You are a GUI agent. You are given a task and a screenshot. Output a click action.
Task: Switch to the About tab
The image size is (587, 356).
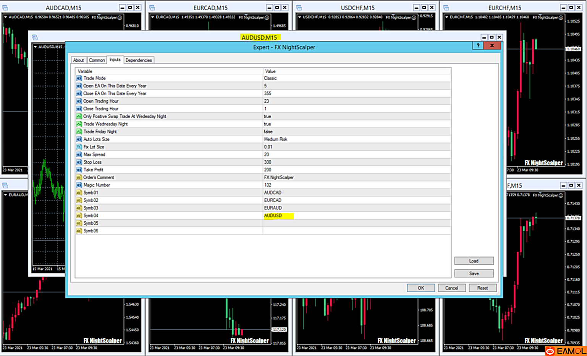pyautogui.click(x=78, y=60)
